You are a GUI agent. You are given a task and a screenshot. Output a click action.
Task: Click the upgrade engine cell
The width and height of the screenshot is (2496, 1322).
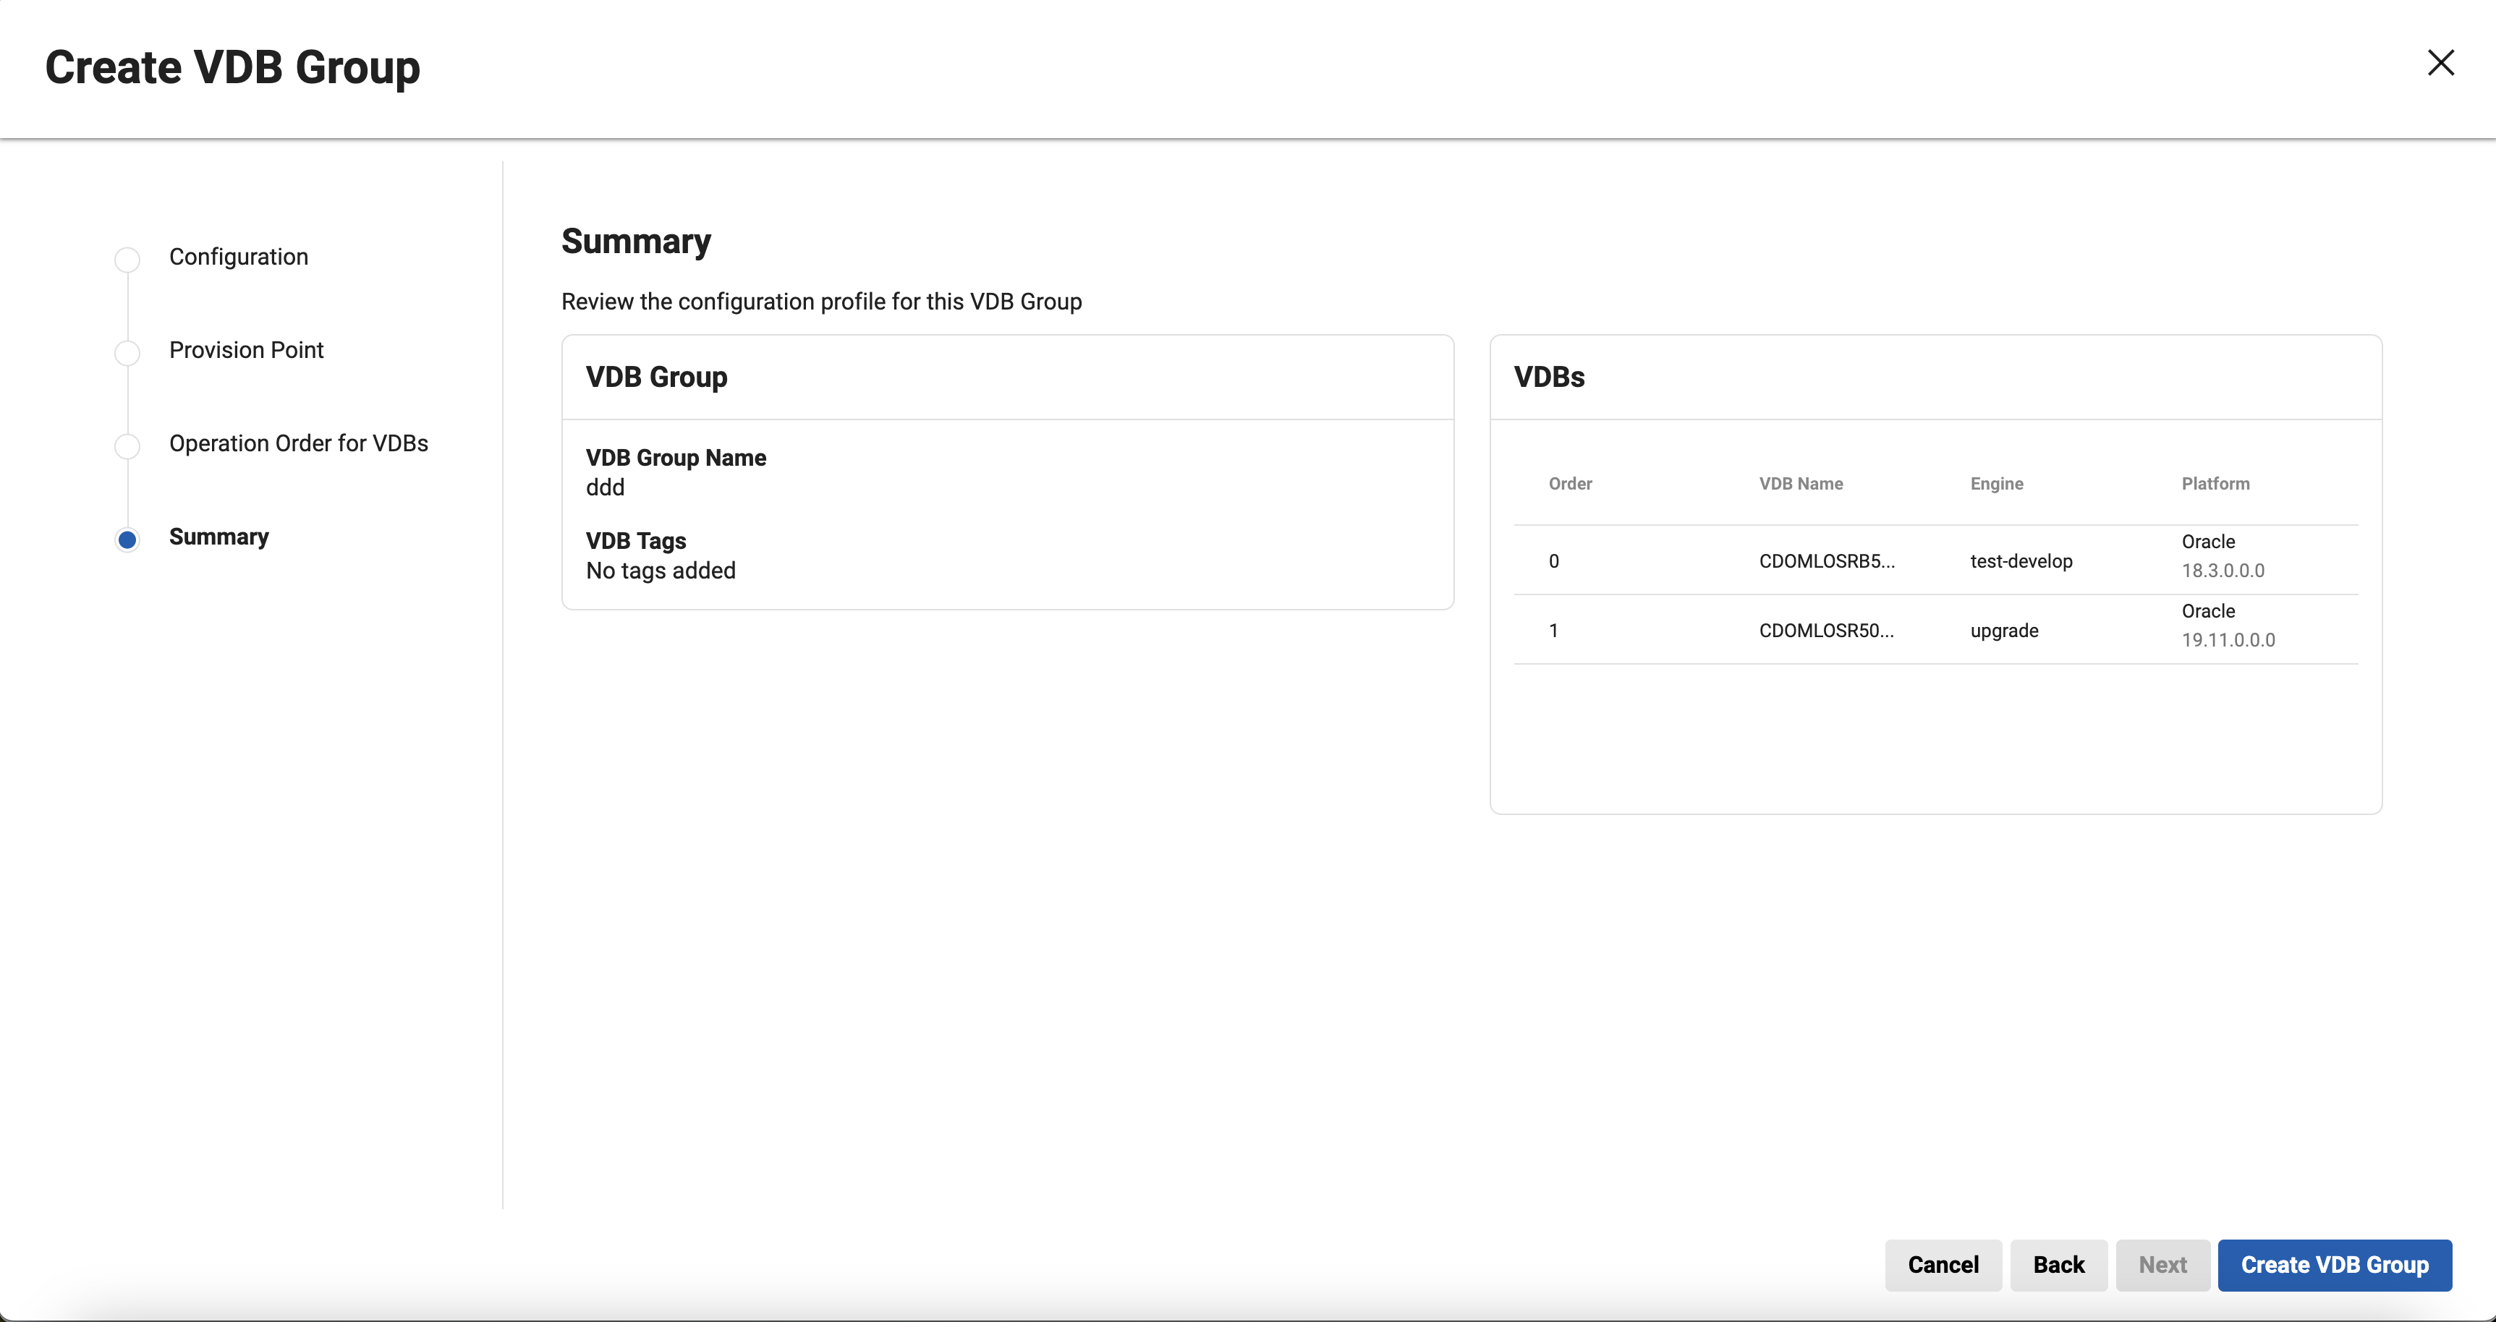click(2004, 631)
